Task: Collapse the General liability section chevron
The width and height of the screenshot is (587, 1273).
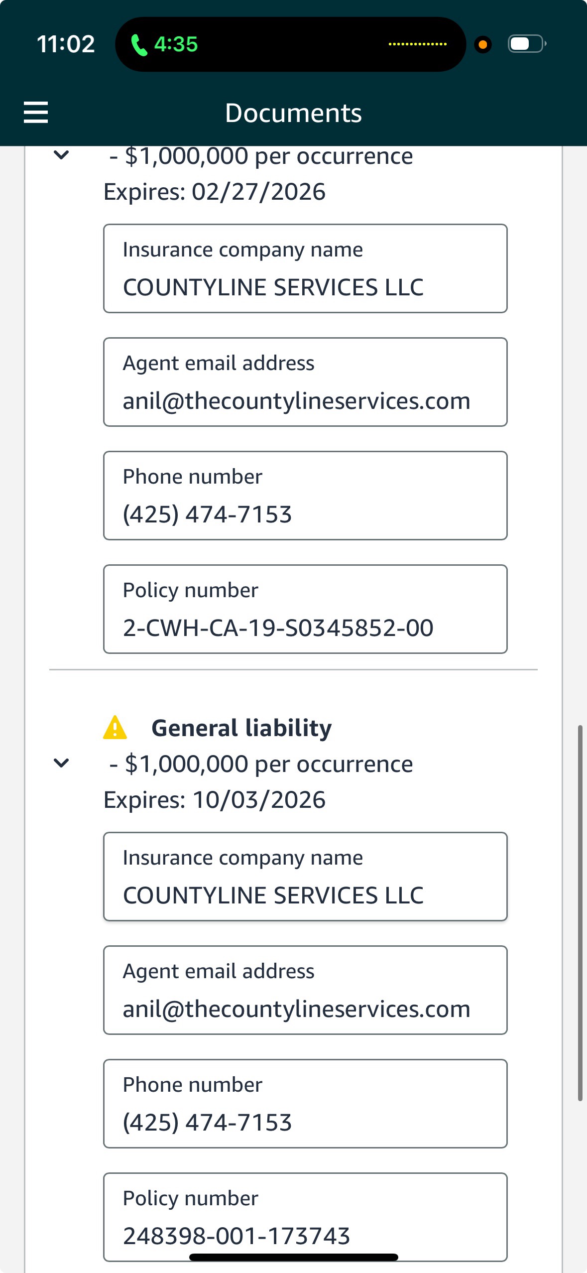Action: coord(61,763)
